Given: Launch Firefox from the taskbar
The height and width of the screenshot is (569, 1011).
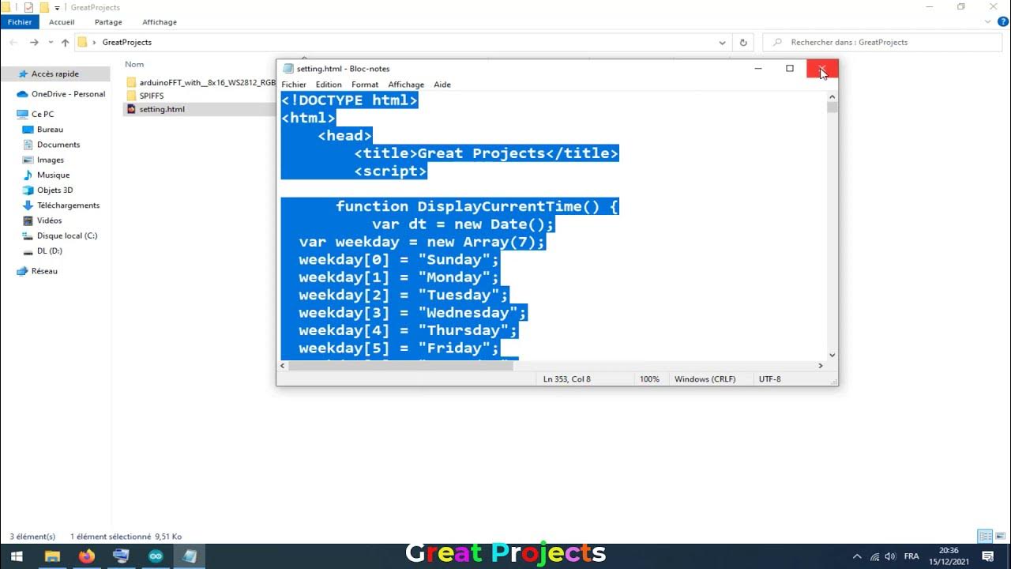Looking at the screenshot, I should coord(87,556).
